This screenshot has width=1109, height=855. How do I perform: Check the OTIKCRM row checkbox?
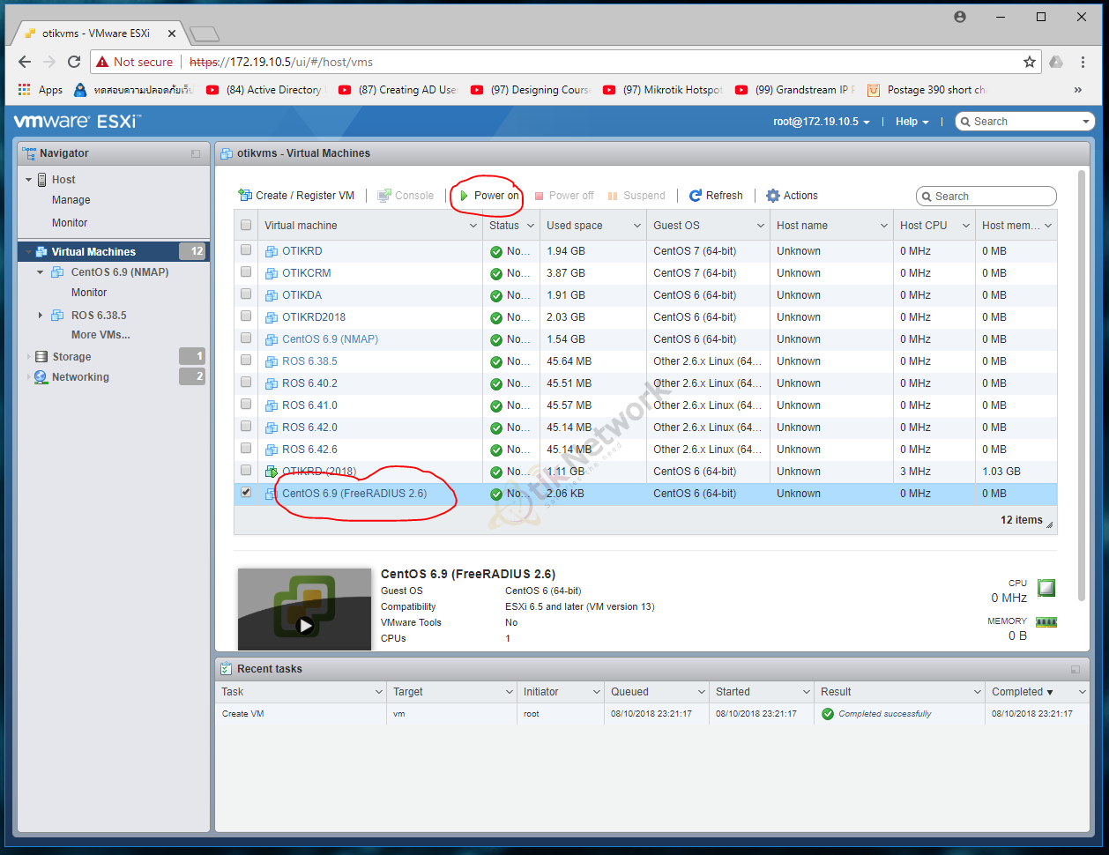pyautogui.click(x=246, y=272)
